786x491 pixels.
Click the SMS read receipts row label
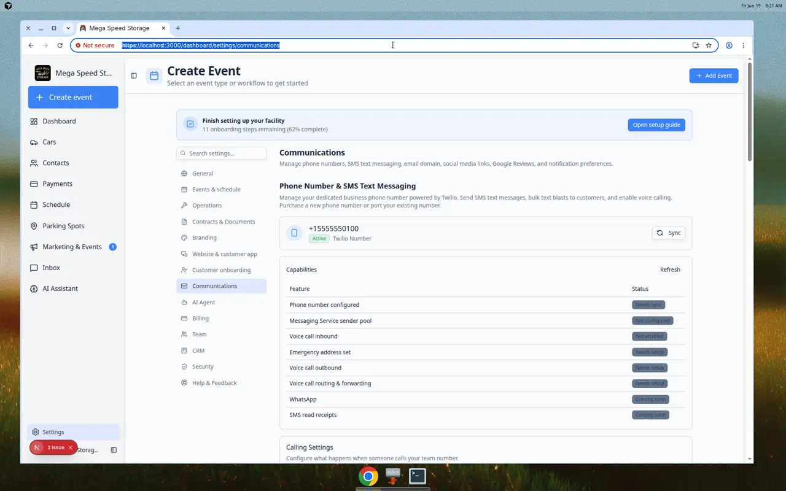point(313,415)
